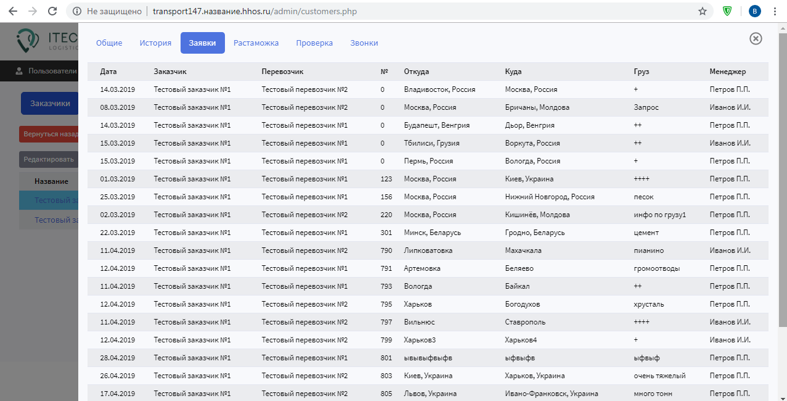This screenshot has width=787, height=401.
Task: Switch to the Общие tab
Action: point(109,43)
